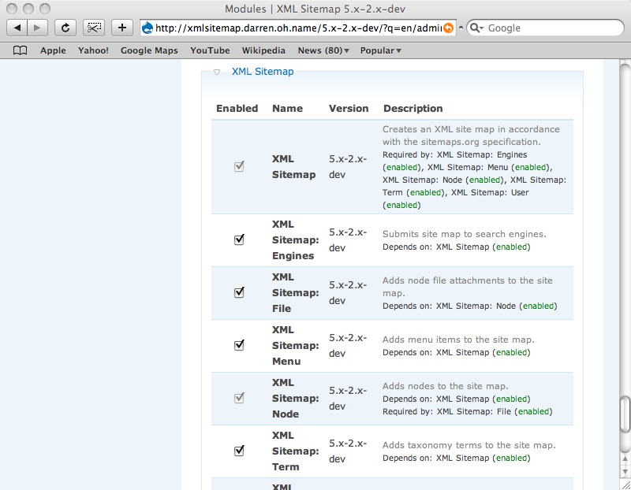
Task: Click 'Depends on: XML Sitemap: Node' text
Action: click(449, 306)
